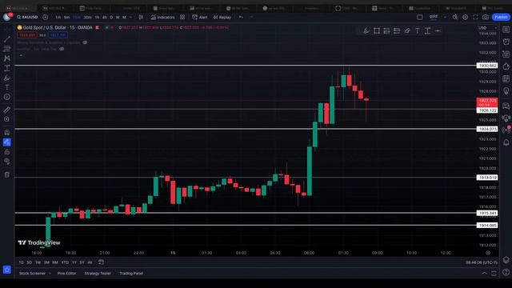
Task: Select the 1M date range
Action: pyautogui.click(x=38, y=262)
